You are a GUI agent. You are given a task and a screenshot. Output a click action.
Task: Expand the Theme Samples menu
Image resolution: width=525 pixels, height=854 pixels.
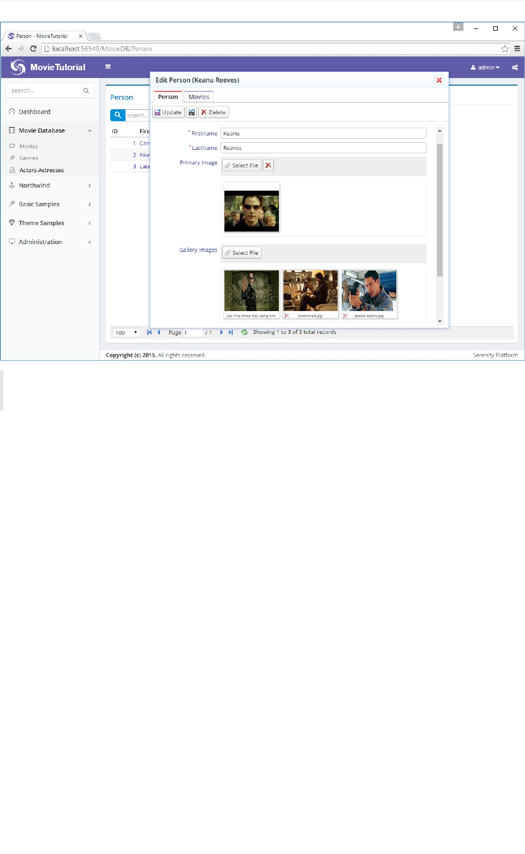[50, 223]
